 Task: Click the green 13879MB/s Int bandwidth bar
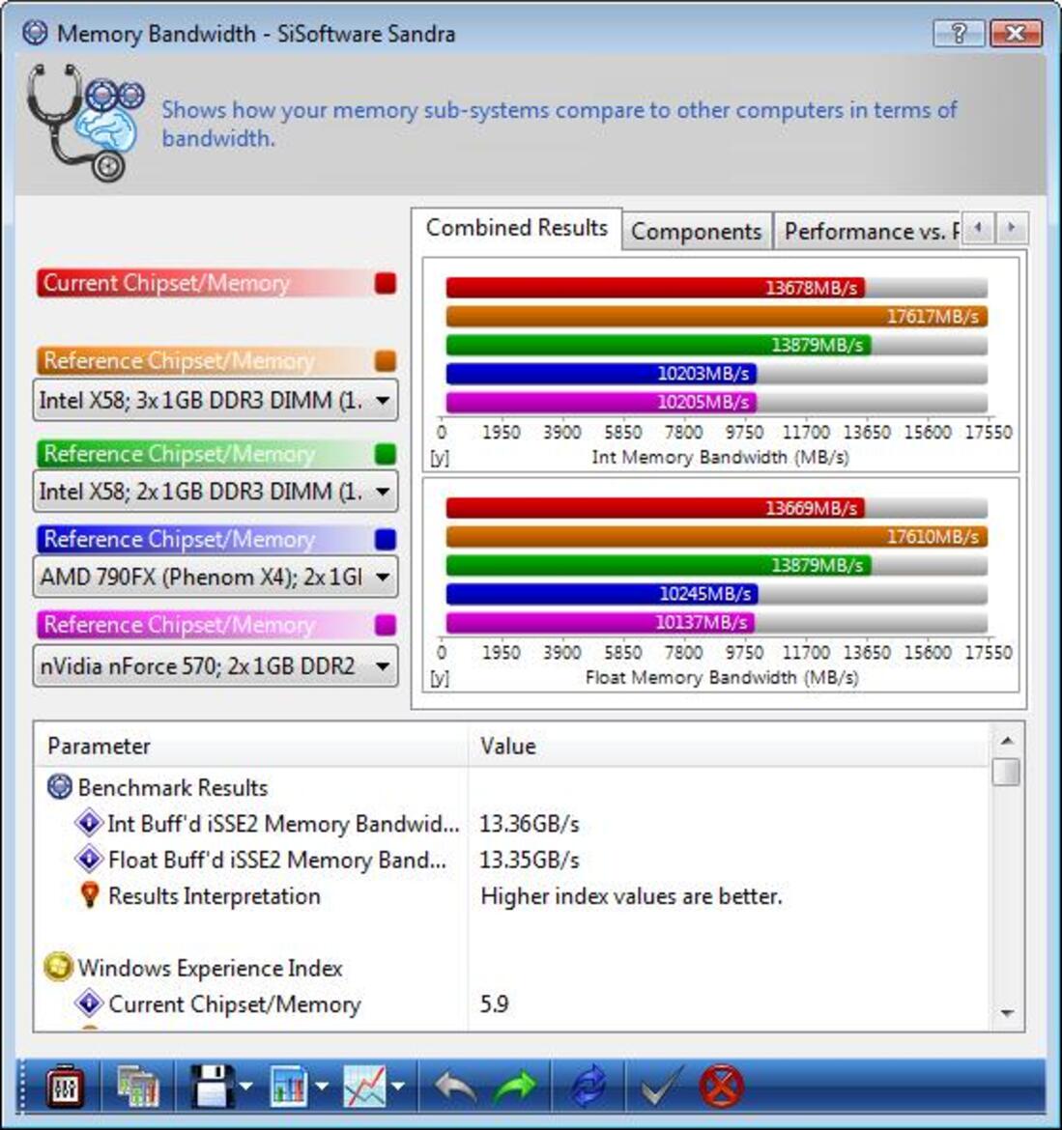(658, 345)
